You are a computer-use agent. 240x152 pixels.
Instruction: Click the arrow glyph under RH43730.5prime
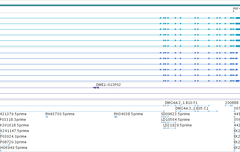pos(47,117)
